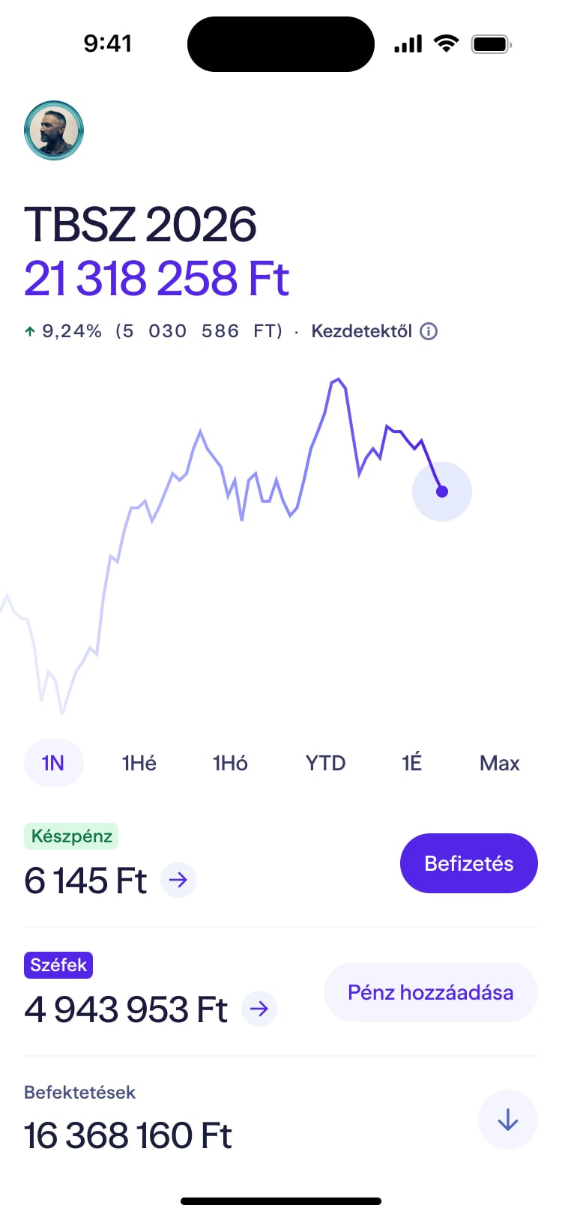Tap the Készpénz label badge
This screenshot has height=1217, width=562.
[71, 836]
